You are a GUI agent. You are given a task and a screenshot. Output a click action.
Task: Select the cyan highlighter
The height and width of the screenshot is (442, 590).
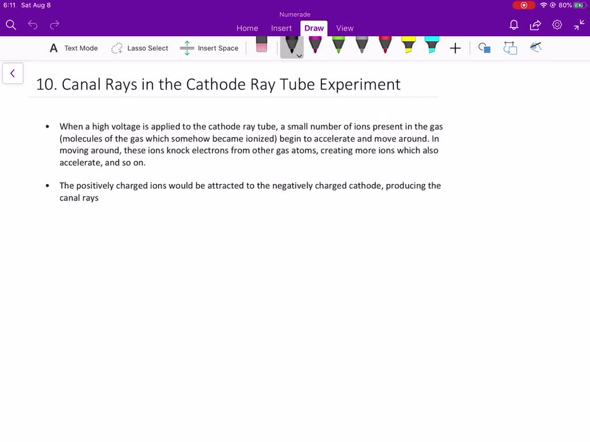tap(432, 45)
